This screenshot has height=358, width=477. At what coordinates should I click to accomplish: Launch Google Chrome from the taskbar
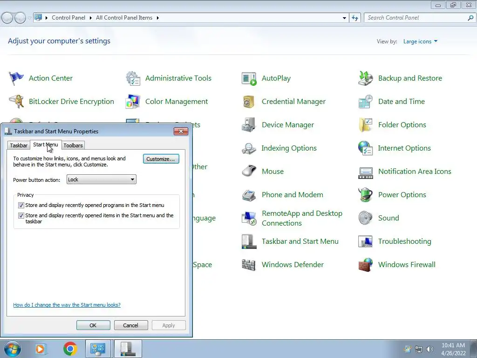point(70,349)
